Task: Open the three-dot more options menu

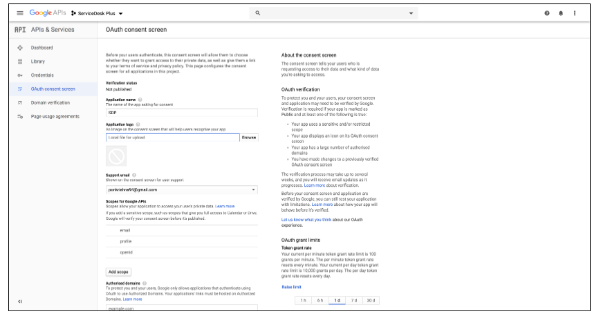Action: click(x=574, y=13)
